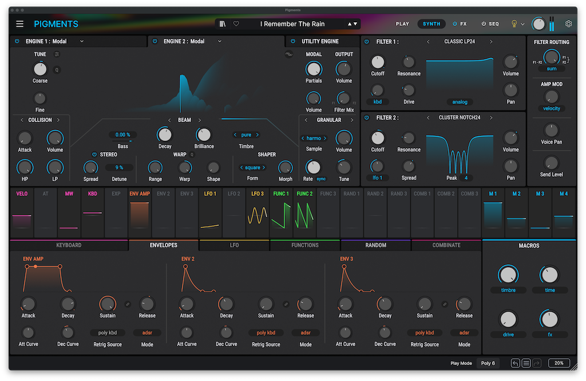
Task: Toggle Engine 2 power button
Action: click(x=155, y=41)
